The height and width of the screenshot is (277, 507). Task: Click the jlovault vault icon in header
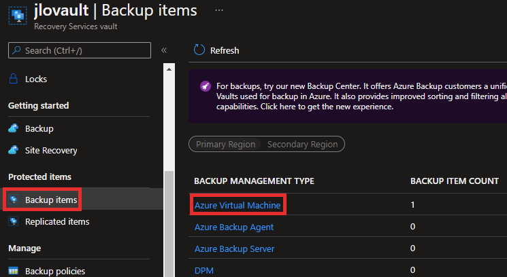pos(18,16)
